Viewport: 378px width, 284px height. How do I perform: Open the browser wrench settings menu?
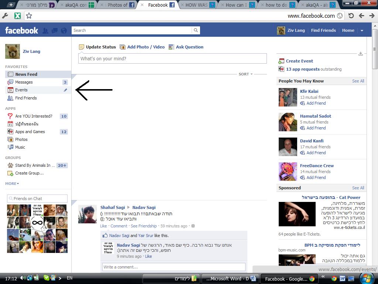pos(5,16)
